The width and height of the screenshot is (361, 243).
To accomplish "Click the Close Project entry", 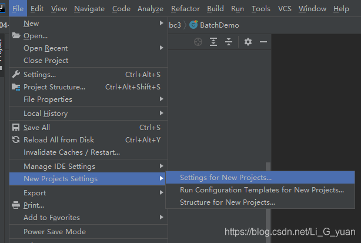I will (46, 61).
